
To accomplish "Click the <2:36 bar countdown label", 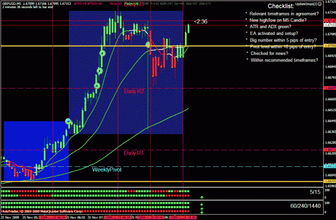I will tap(201, 21).
